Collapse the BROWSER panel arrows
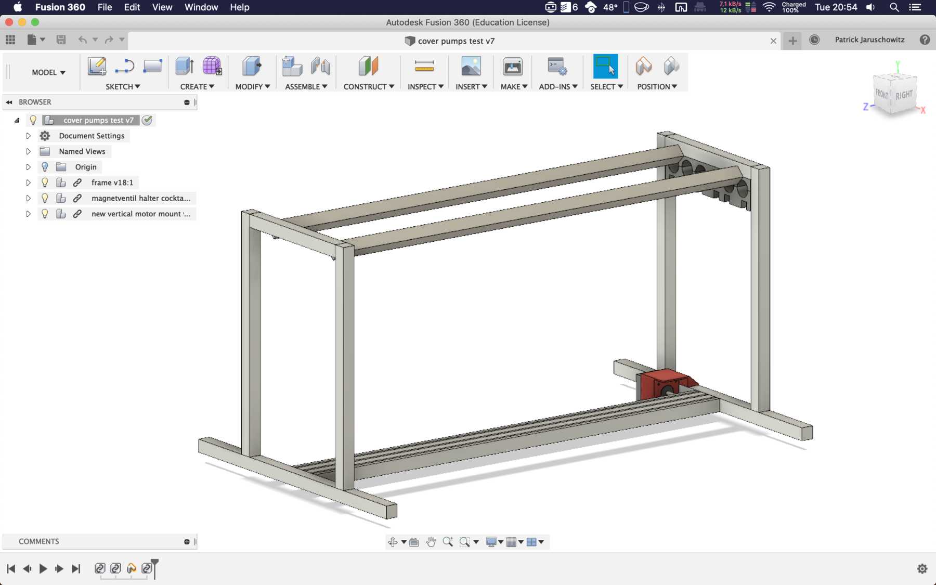Image resolution: width=936 pixels, height=585 pixels. (x=9, y=102)
